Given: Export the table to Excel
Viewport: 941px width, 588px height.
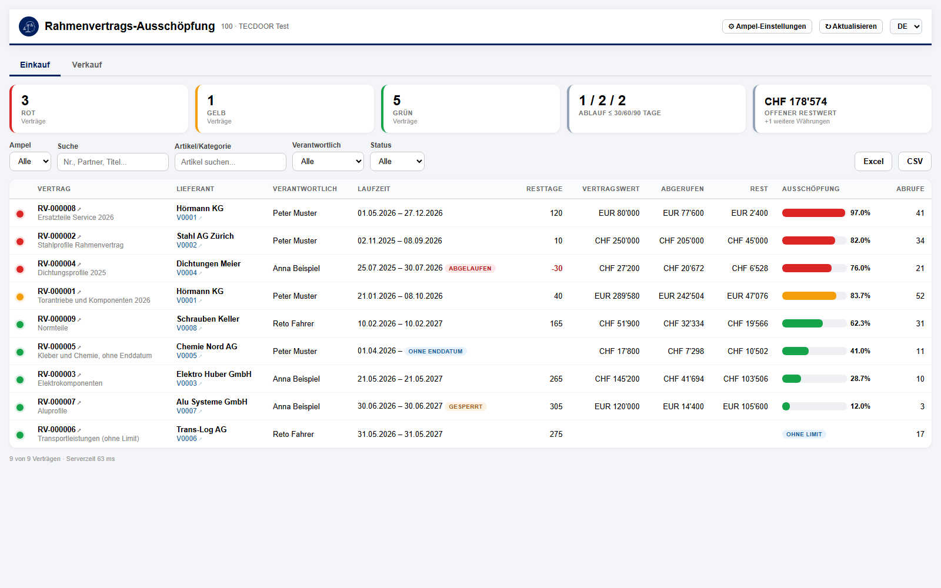Looking at the screenshot, I should click(873, 161).
